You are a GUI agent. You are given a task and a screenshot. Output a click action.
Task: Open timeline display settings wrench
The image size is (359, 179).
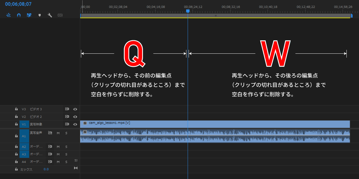50,15
